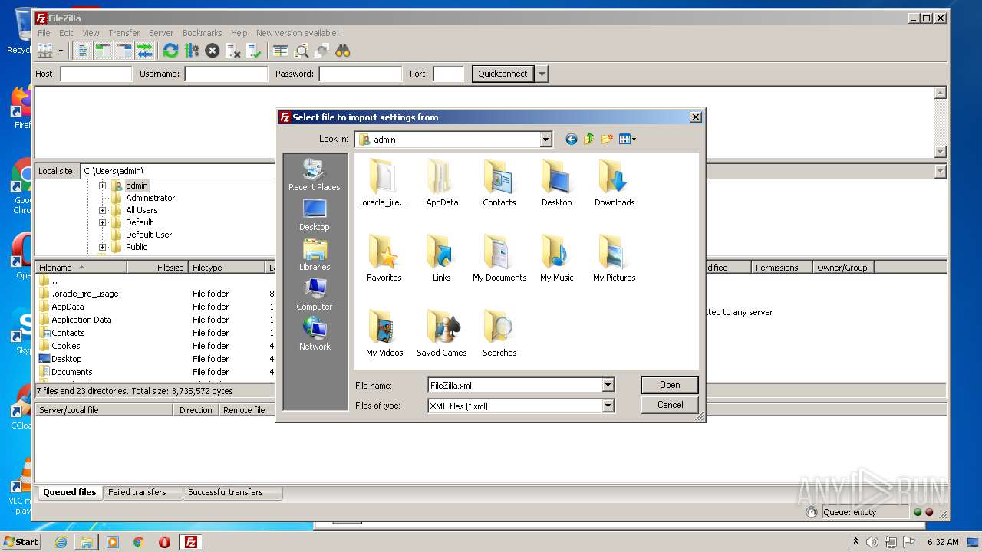
Task: Open the Edit menu
Action: click(x=66, y=33)
